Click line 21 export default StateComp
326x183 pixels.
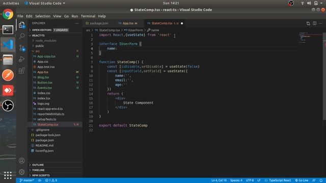pos(123,126)
